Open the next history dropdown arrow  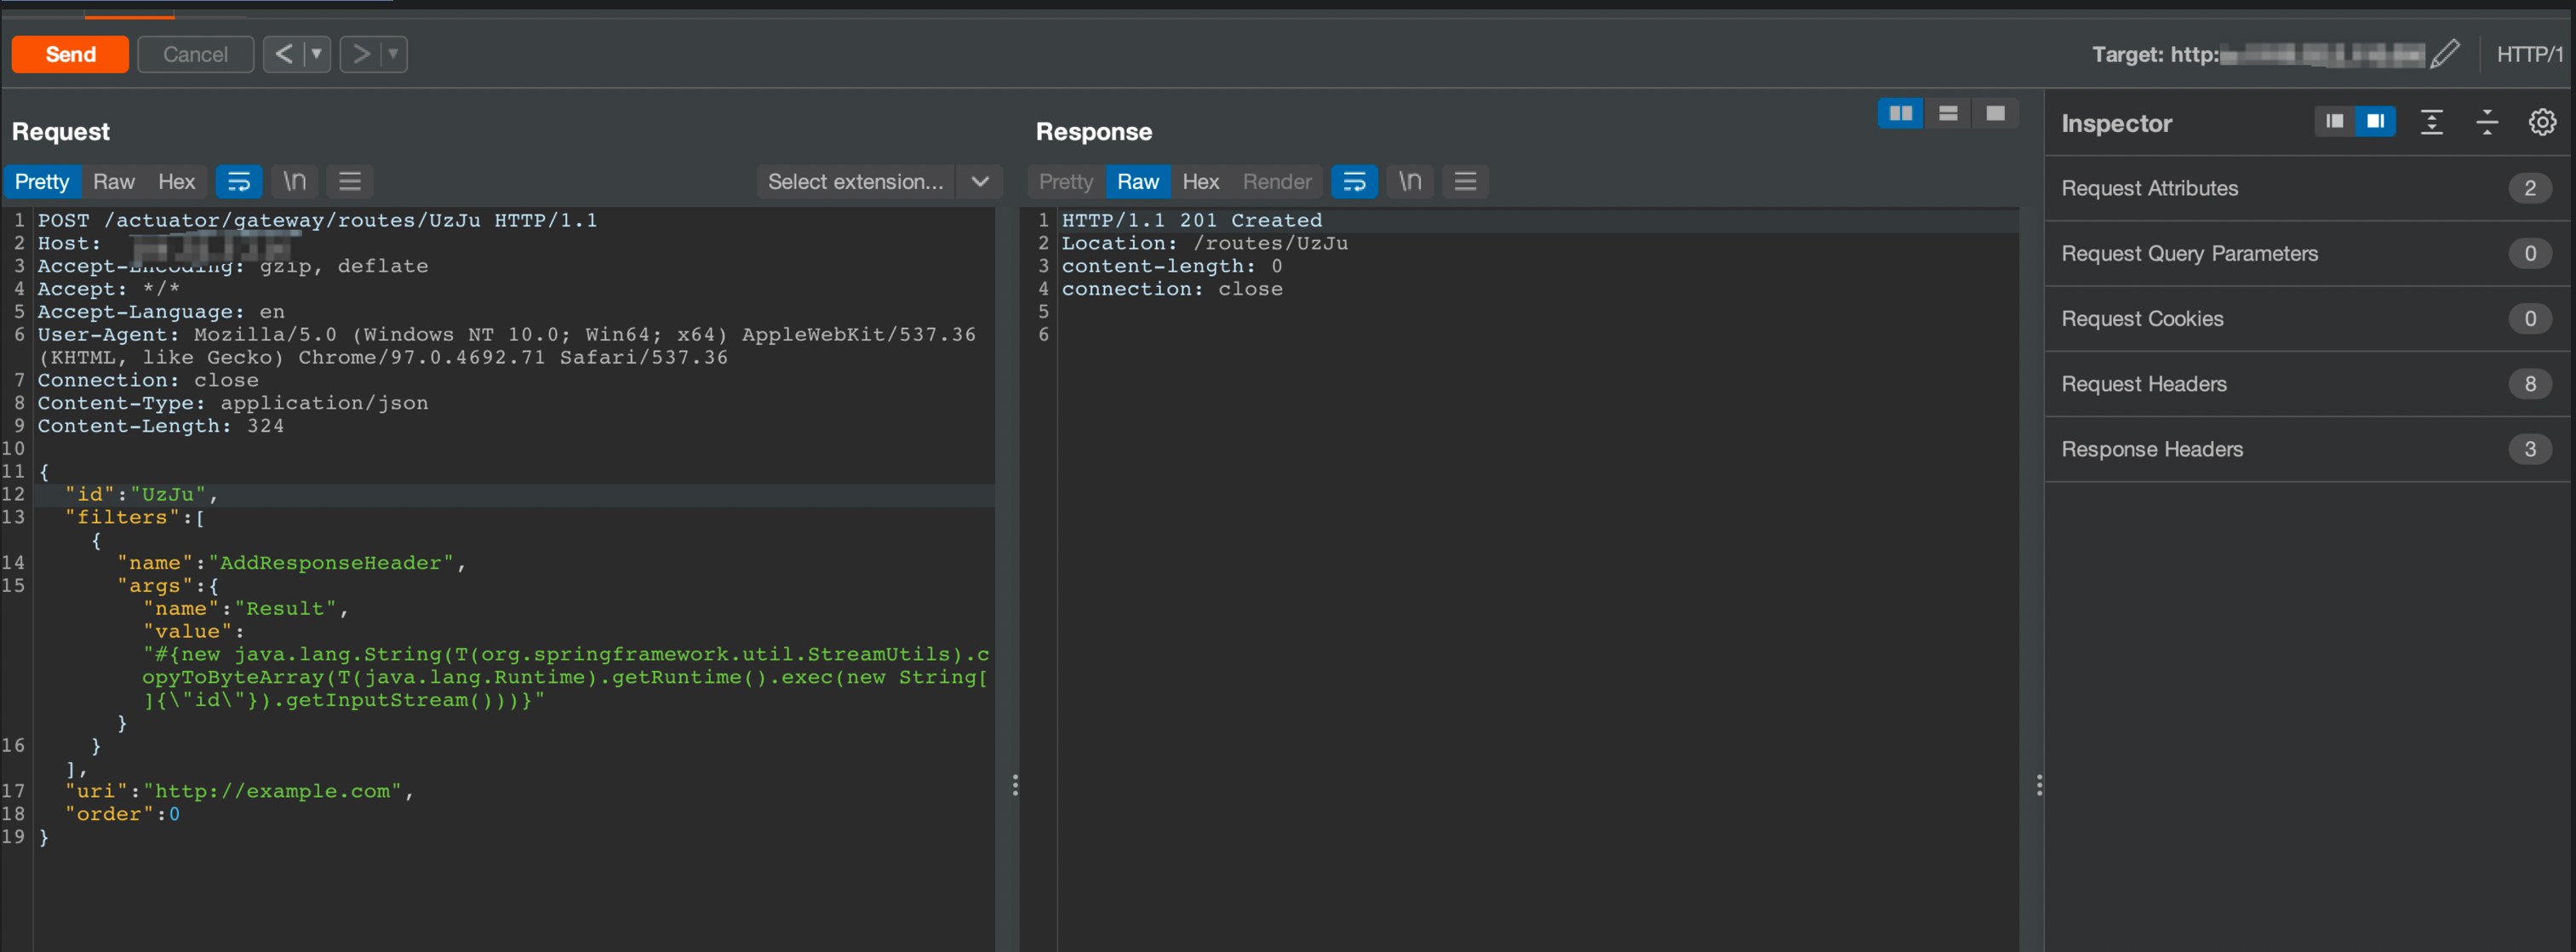tap(394, 54)
